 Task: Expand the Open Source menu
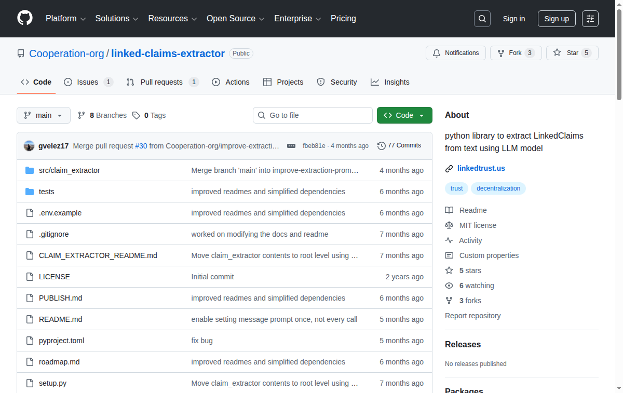pyautogui.click(x=235, y=19)
